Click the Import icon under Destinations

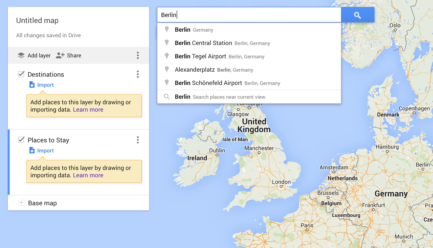click(x=32, y=85)
